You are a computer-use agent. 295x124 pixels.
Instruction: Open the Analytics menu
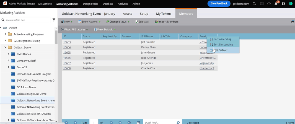pos(123,4)
